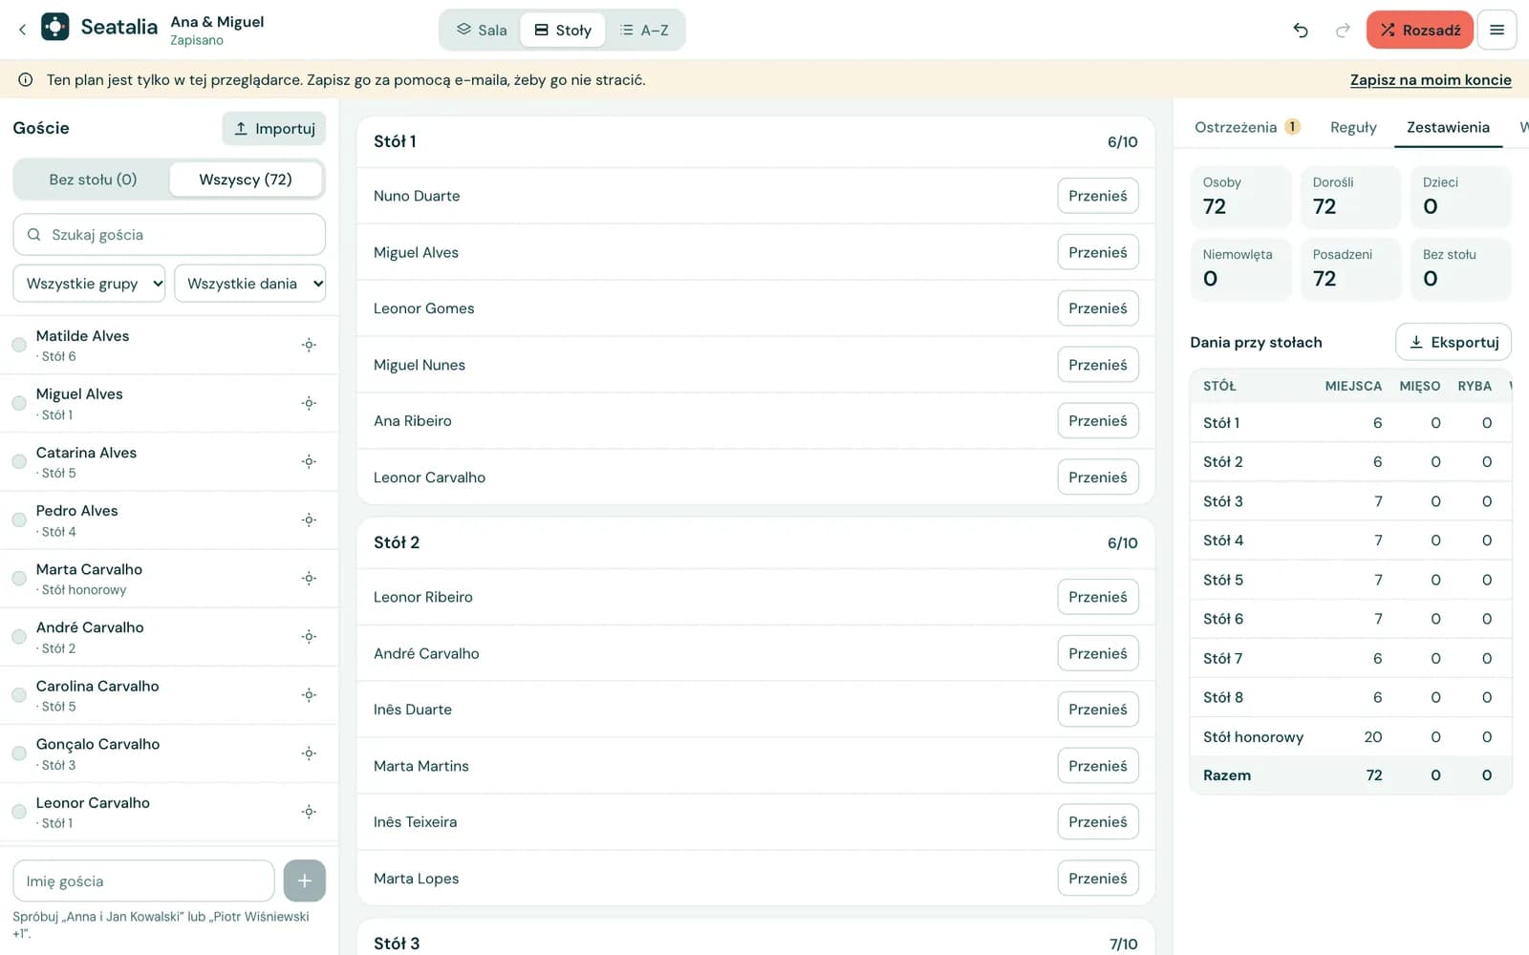Image resolution: width=1529 pixels, height=955 pixels.
Task: Show the Bez stołu (0) guest filter
Action: pos(93,180)
